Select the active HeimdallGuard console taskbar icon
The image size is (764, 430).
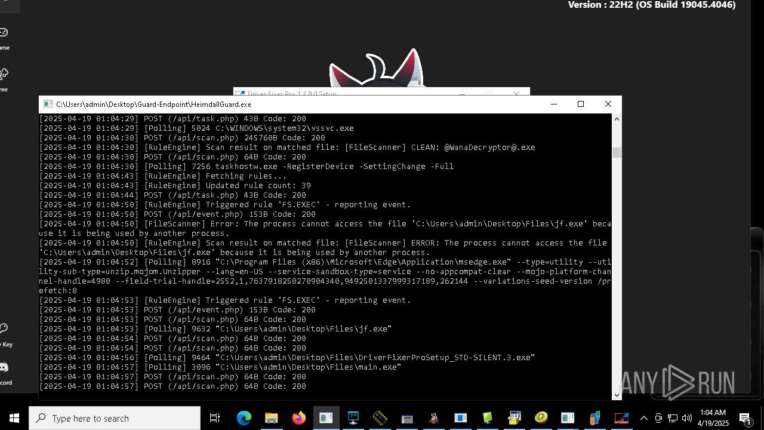326,418
